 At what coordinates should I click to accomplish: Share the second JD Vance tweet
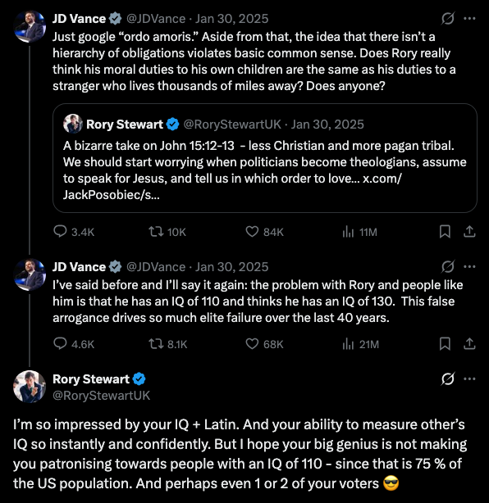click(469, 344)
